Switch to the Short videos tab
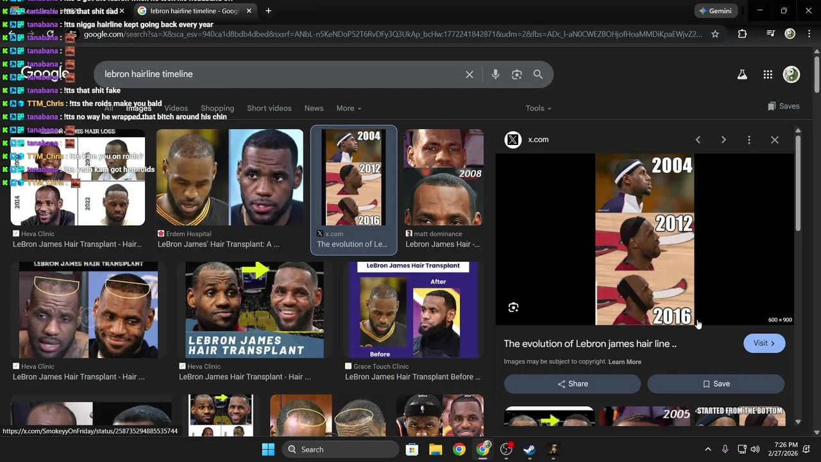 269,108
